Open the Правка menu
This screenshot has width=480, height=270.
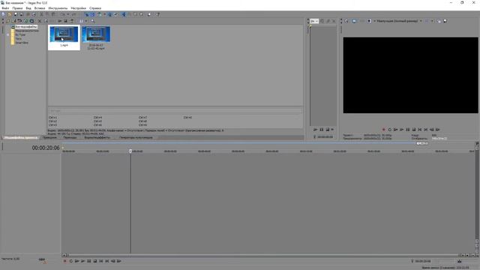(x=17, y=8)
